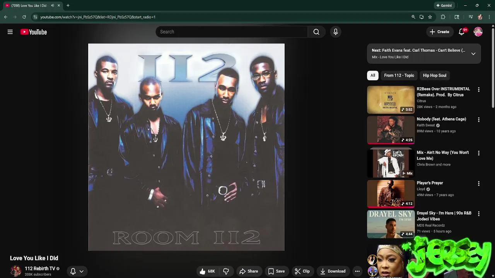Open Nobody feat. Athena Cage thumbnail
This screenshot has width=495, height=278.
[391, 130]
